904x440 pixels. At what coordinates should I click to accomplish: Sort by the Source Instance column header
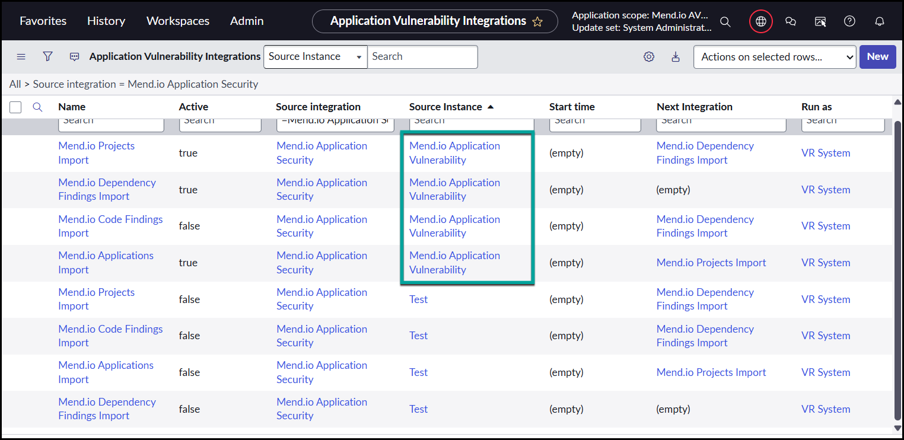(x=445, y=107)
